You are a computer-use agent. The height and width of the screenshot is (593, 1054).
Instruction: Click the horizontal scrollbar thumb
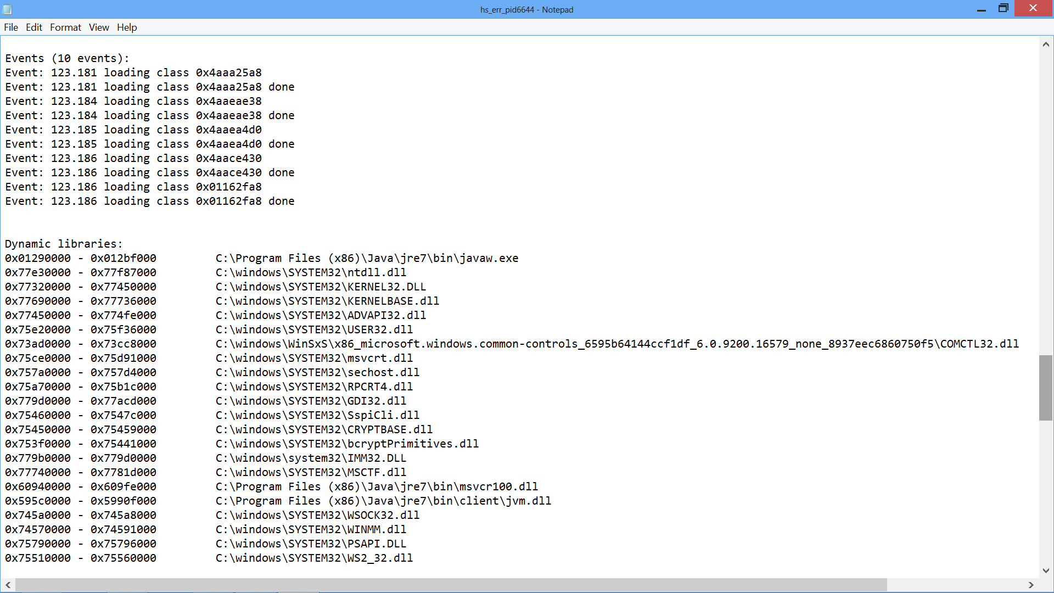pyautogui.click(x=450, y=585)
